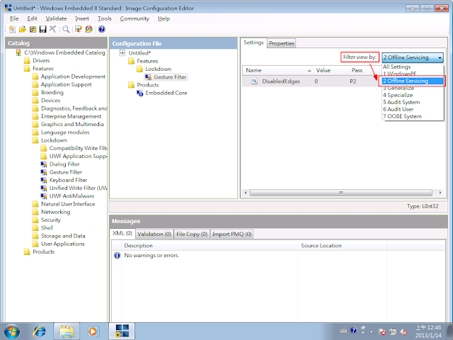The height and width of the screenshot is (340, 453).
Task: Click the Embedded Core product icon
Action: pos(140,93)
